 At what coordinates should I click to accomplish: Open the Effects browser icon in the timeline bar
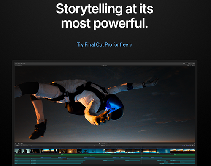(x=193, y=145)
